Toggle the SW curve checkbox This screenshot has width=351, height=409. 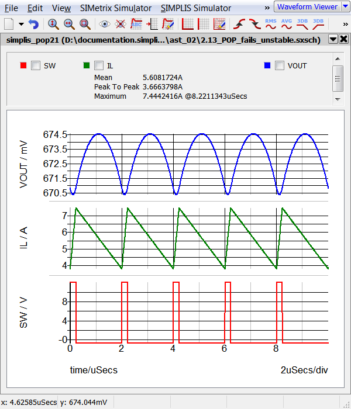tap(36, 65)
